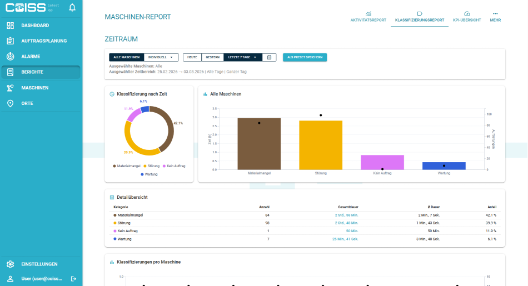528x286 pixels.
Task: Open Auftragsplanung clipboard icon
Action: coord(11,41)
